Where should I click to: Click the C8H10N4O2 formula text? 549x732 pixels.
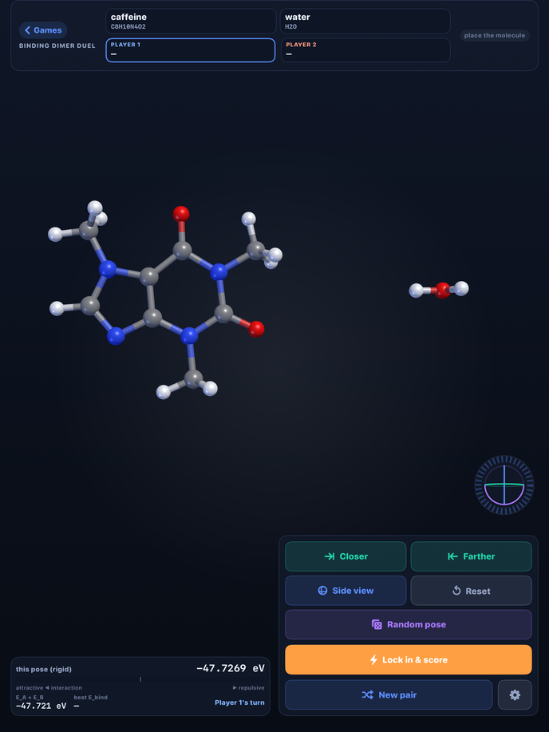(x=128, y=26)
